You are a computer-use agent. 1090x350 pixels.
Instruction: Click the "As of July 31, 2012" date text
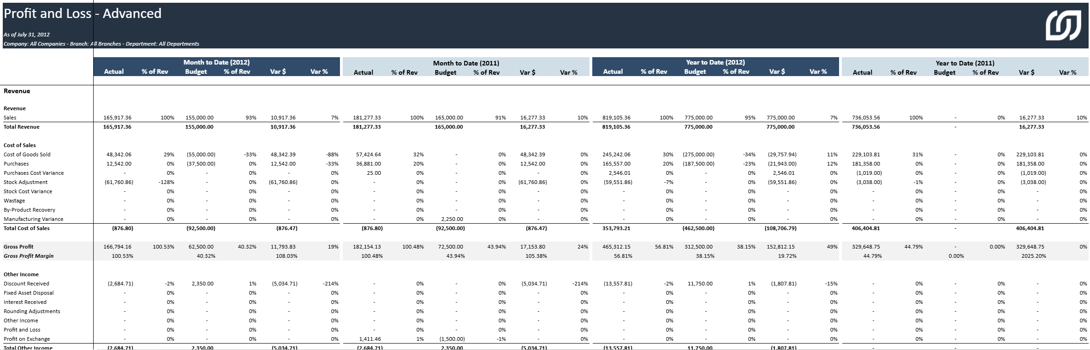27,35
